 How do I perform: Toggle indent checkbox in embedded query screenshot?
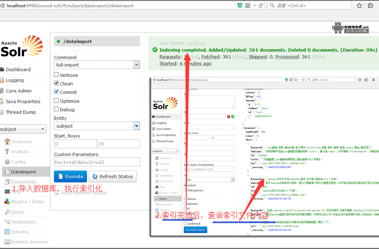pyautogui.click(x=185, y=185)
